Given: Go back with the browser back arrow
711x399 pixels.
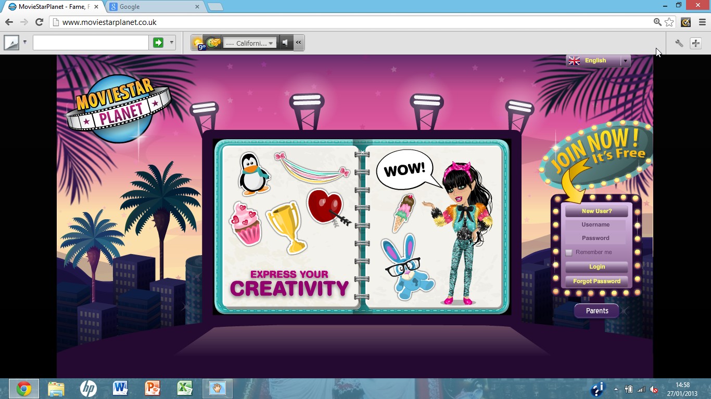Looking at the screenshot, I should 9,22.
